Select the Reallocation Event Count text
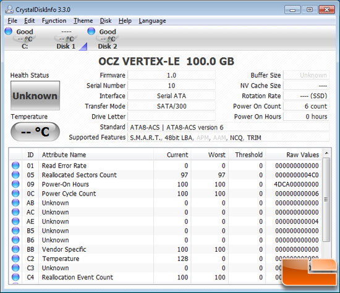340x293 pixels. [77, 277]
